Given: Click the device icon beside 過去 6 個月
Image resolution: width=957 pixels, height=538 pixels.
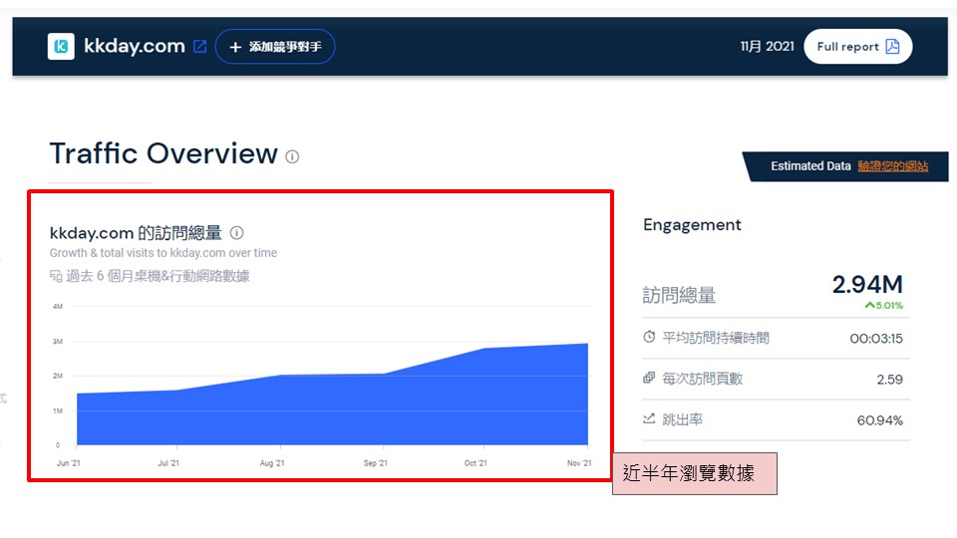Looking at the screenshot, I should pyautogui.click(x=56, y=276).
